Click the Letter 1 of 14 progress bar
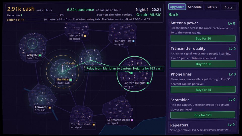 point(34,20)
